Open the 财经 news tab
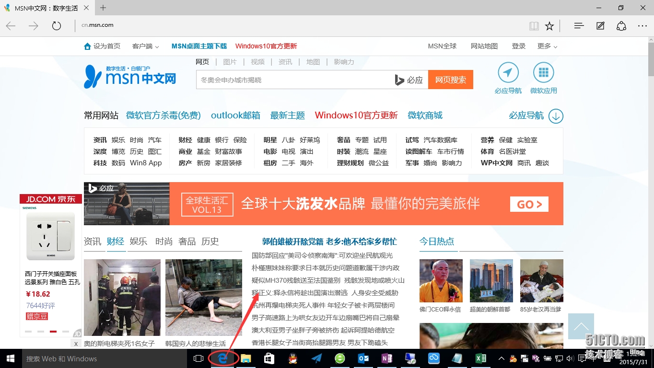Image resolution: width=654 pixels, height=368 pixels. (116, 241)
